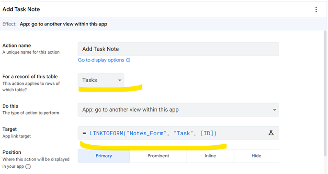Select the Hide position option
This screenshot has width=328, height=174.
coord(256,156)
